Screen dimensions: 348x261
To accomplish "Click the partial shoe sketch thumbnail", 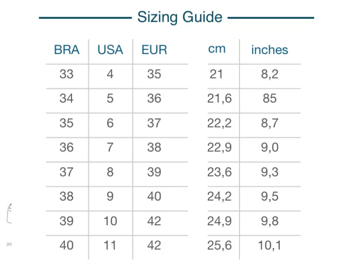I will pyautogui.click(x=9, y=213).
